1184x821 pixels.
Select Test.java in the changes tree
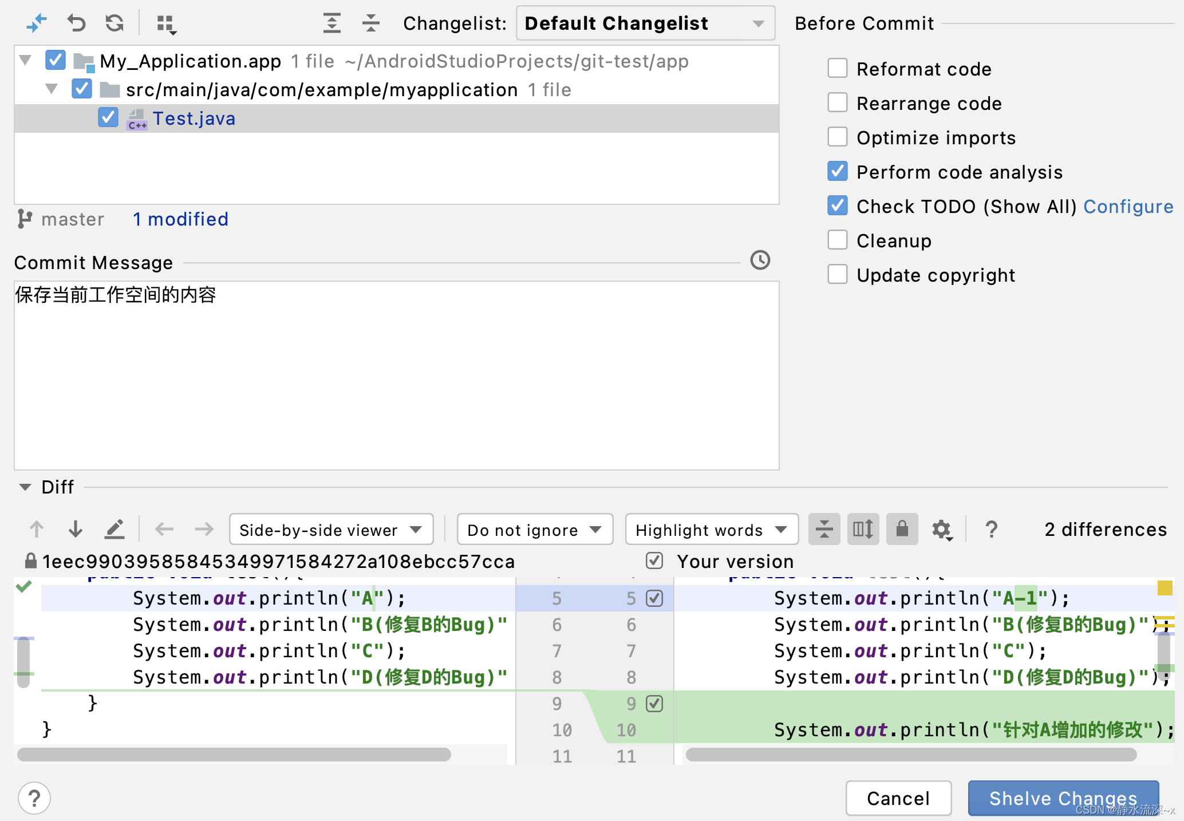click(x=194, y=119)
